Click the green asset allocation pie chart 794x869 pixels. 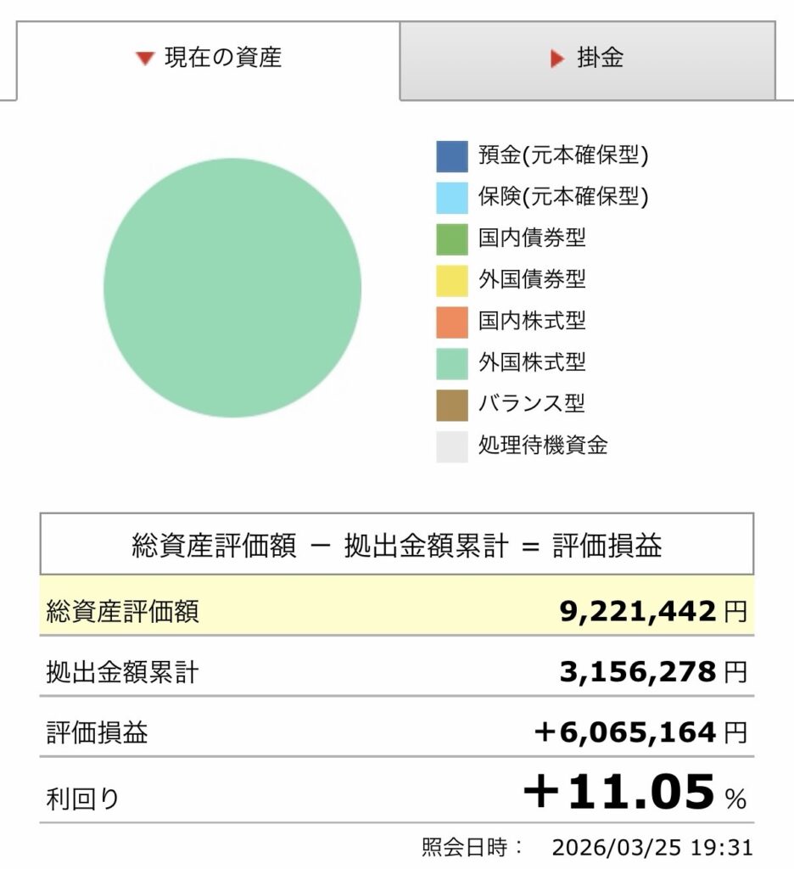click(x=232, y=288)
